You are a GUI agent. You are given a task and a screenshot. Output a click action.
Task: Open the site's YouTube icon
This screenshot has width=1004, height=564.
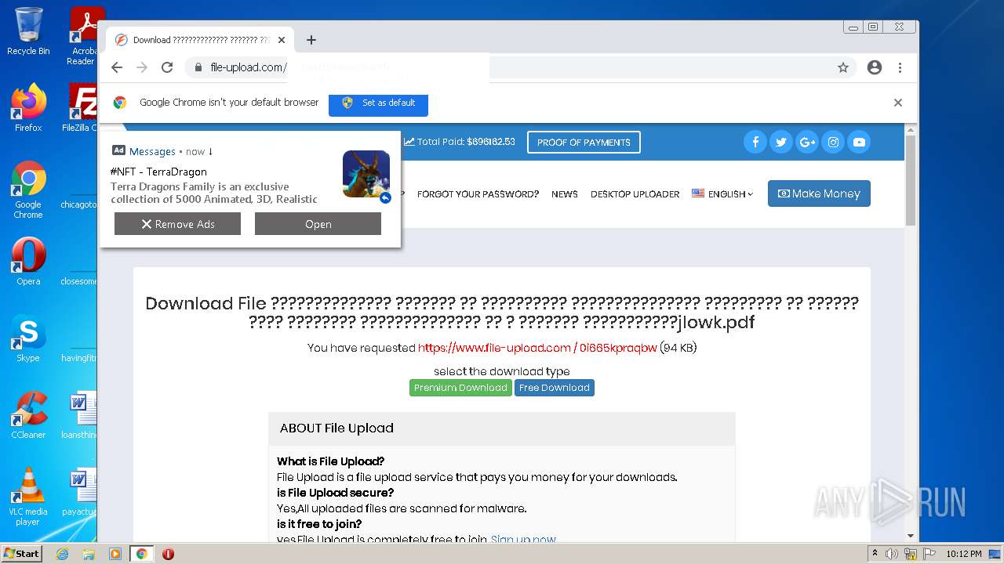click(859, 142)
